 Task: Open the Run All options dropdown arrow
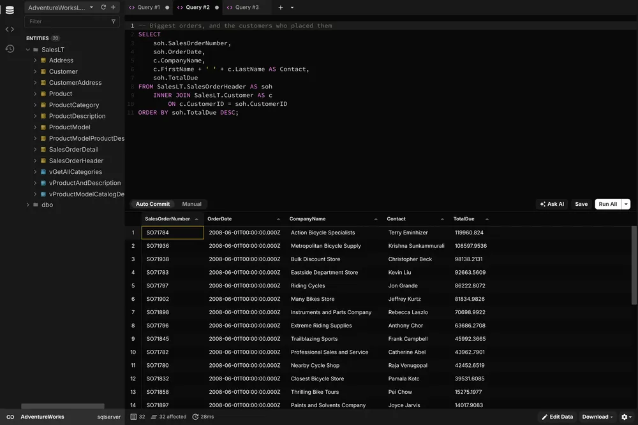tap(627, 204)
